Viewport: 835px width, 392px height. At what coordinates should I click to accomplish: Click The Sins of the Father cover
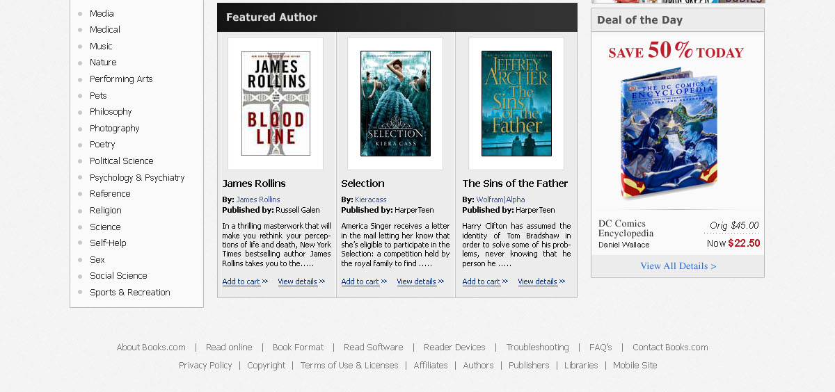point(516,104)
